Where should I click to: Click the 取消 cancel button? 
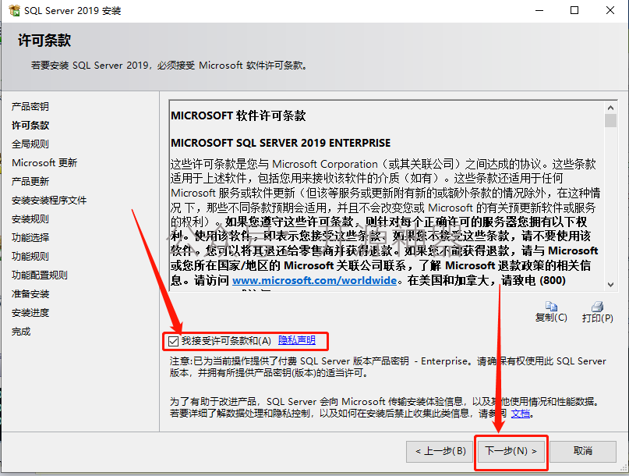(583, 452)
